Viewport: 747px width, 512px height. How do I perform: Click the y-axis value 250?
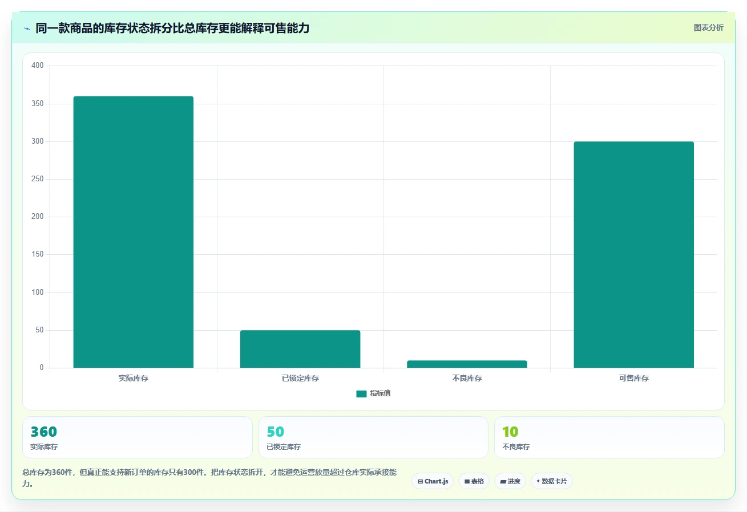tap(38, 179)
